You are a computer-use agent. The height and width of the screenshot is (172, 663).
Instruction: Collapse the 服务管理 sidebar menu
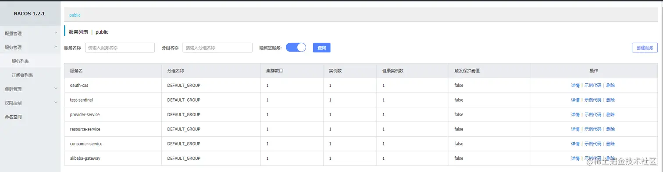(30, 47)
